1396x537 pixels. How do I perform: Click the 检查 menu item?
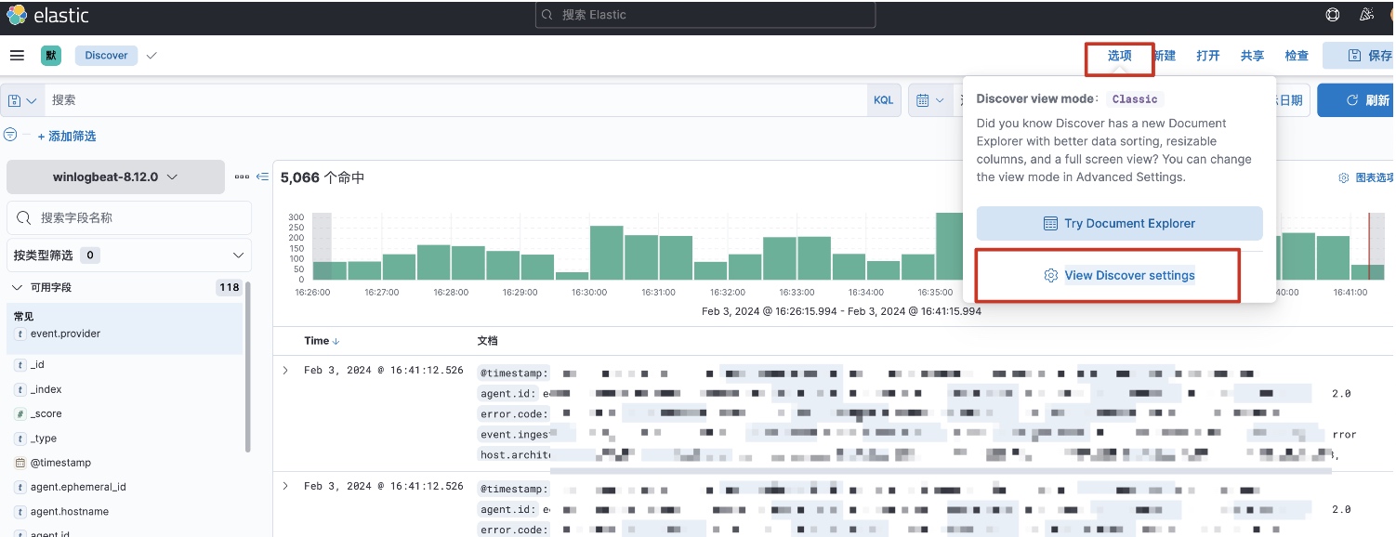1297,56
